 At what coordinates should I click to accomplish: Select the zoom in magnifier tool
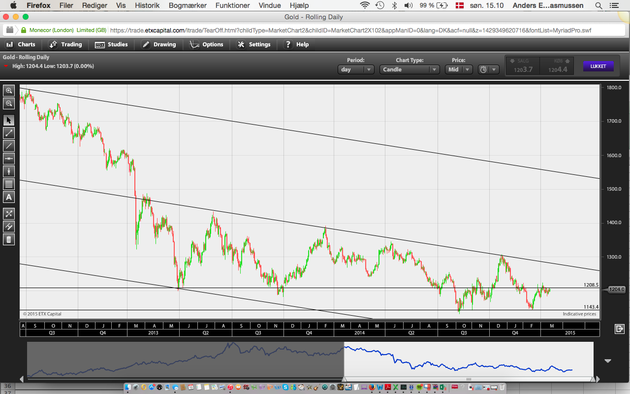coord(9,91)
